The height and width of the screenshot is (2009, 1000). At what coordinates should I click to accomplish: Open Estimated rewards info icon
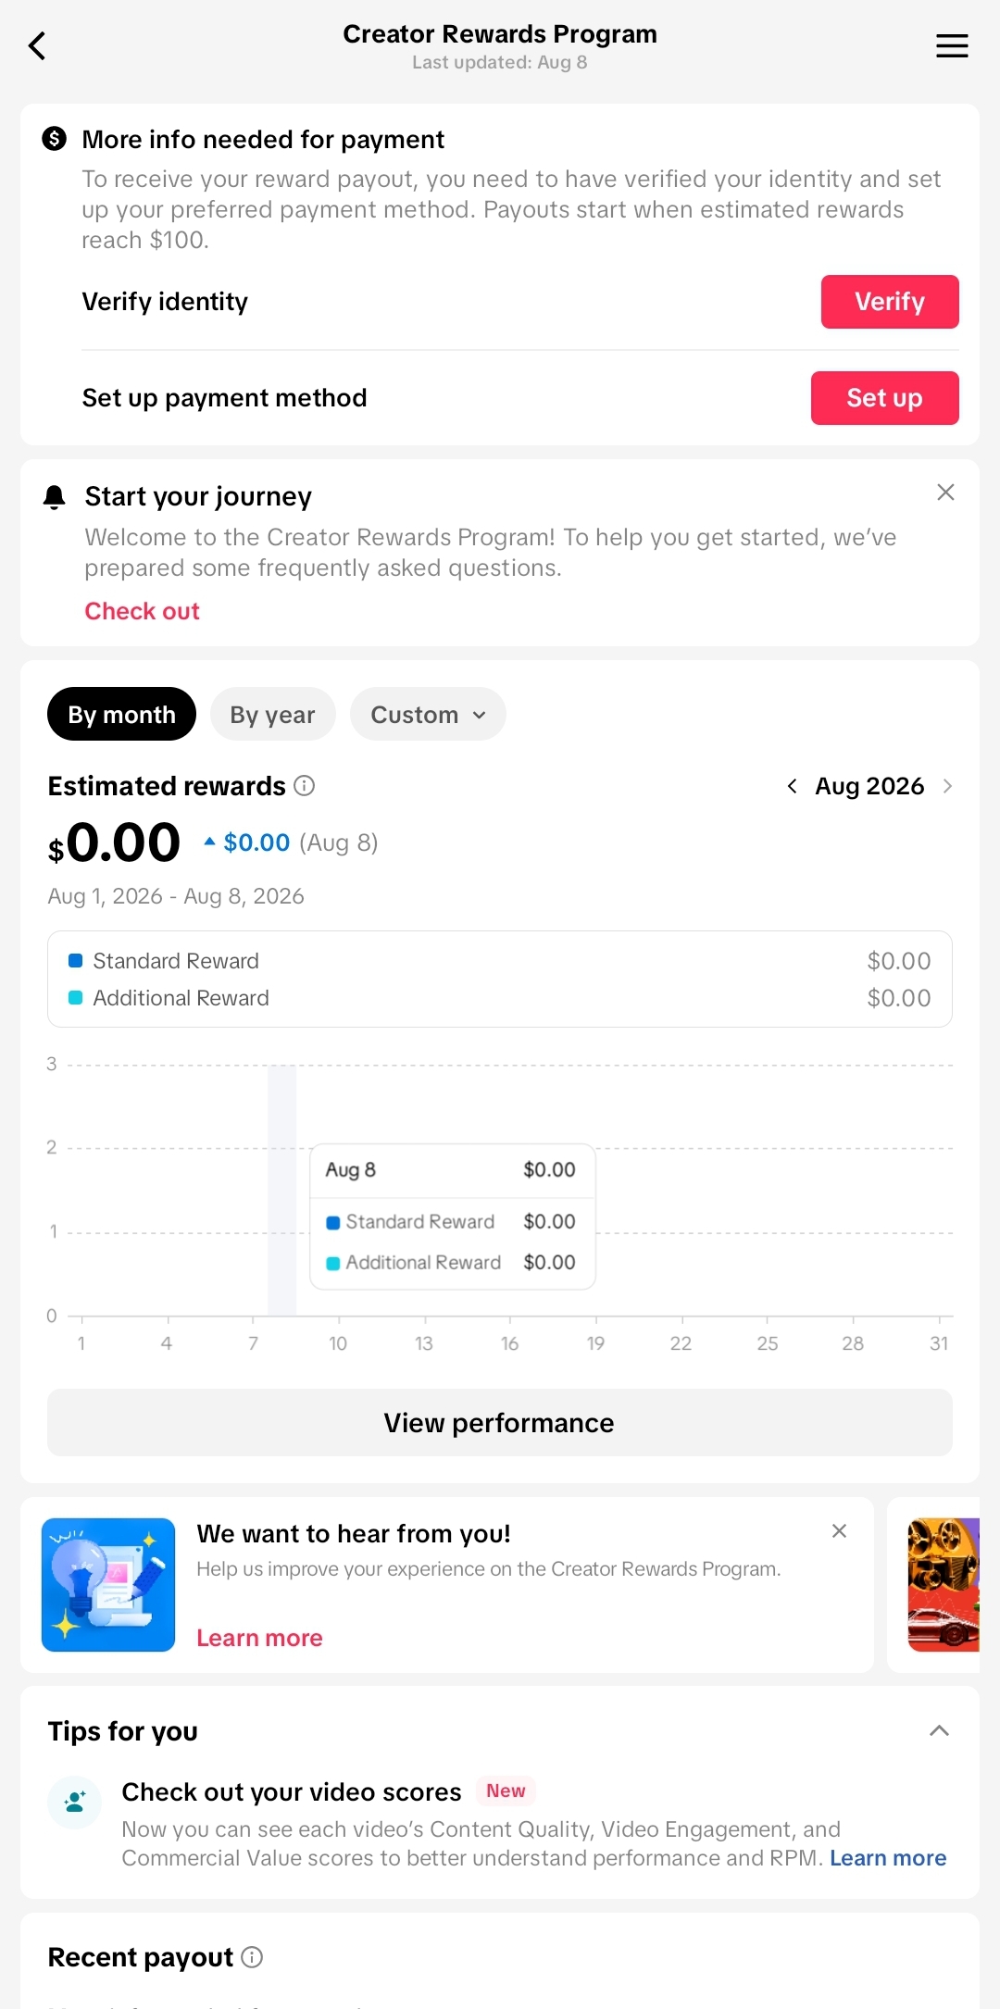(x=304, y=785)
